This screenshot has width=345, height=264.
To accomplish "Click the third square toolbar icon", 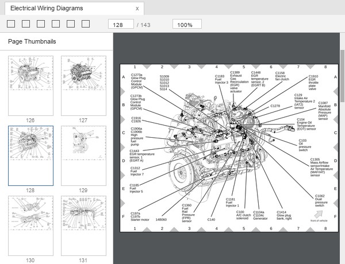I will [41, 24].
